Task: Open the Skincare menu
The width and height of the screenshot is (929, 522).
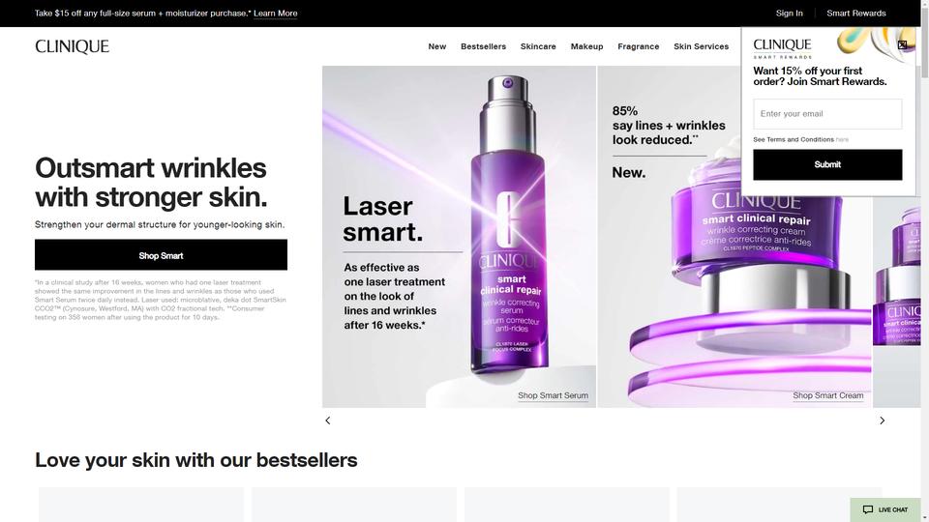Action: 538,46
